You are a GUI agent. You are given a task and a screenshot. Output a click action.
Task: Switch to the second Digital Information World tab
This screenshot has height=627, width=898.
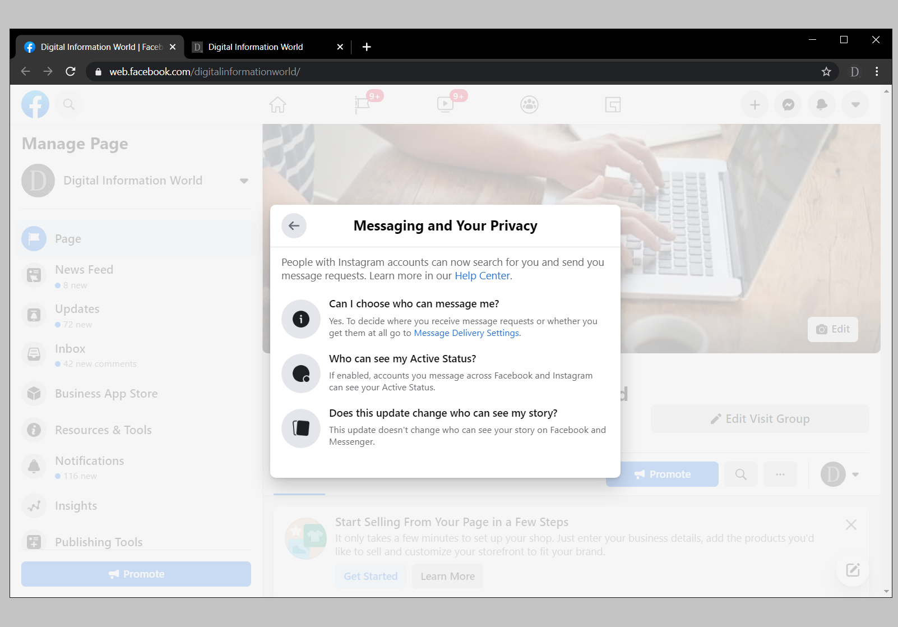click(256, 47)
